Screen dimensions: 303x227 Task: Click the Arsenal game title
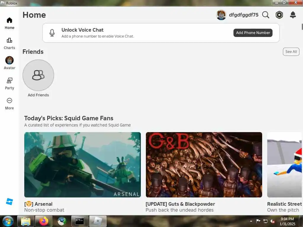[38, 204]
